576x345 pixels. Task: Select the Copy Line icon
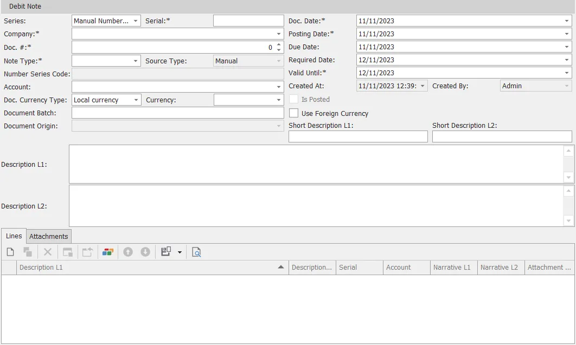coord(27,251)
